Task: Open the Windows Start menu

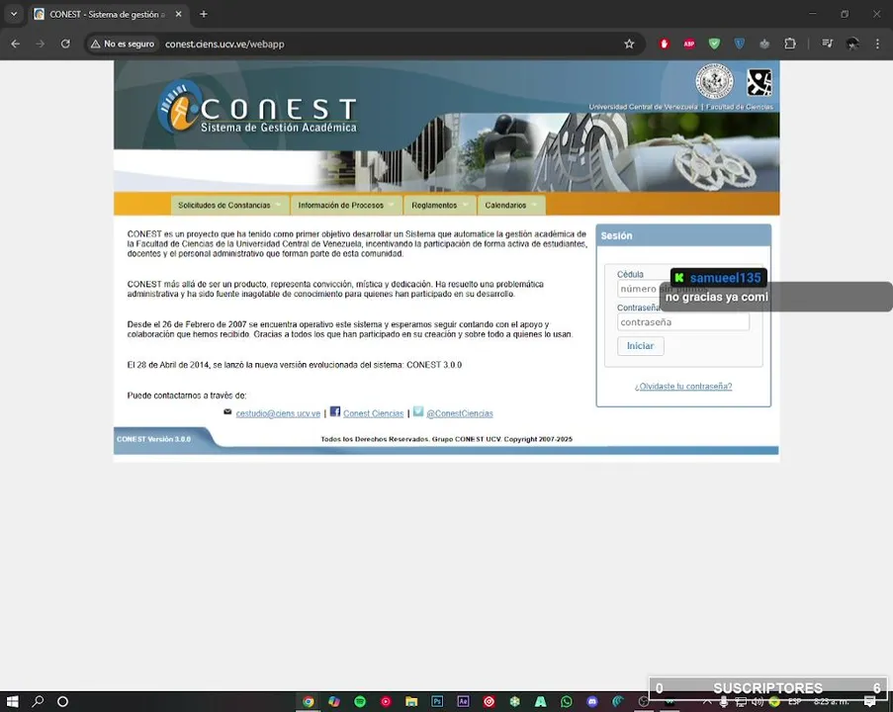Action: tap(13, 701)
